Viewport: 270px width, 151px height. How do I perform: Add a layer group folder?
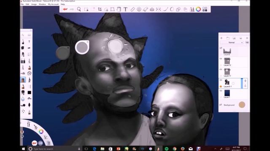[x=228, y=38]
